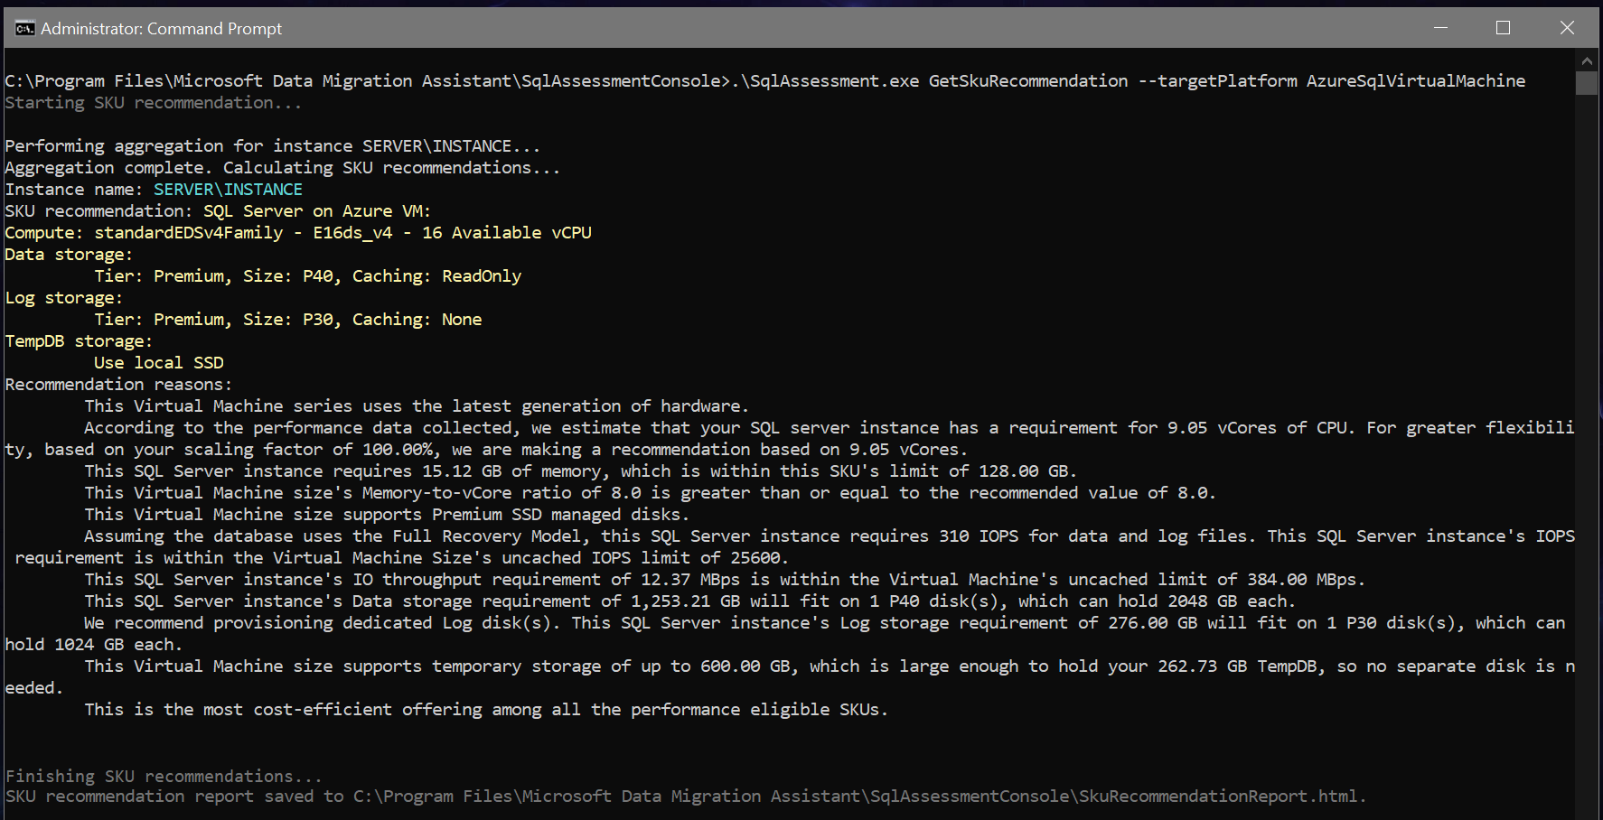The width and height of the screenshot is (1603, 820).
Task: Click the Memory-to-vCore ratio of 8.0 line
Action: (x=651, y=493)
